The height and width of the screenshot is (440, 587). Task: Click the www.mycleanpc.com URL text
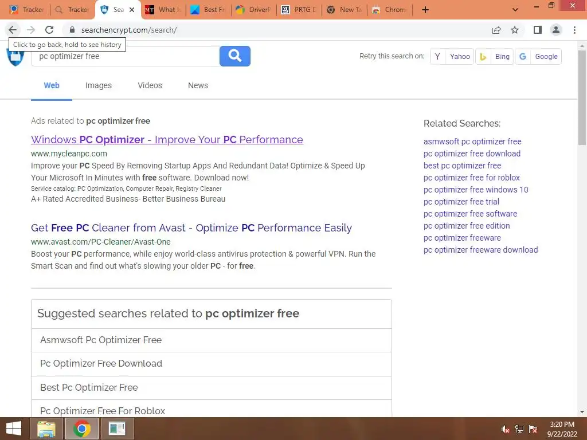[x=69, y=154]
